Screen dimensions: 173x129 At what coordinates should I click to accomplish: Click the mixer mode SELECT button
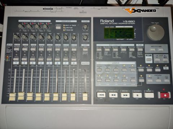click(58, 28)
